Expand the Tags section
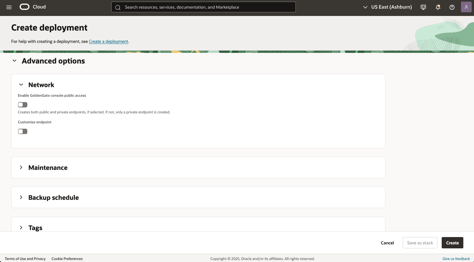 pyautogui.click(x=21, y=227)
